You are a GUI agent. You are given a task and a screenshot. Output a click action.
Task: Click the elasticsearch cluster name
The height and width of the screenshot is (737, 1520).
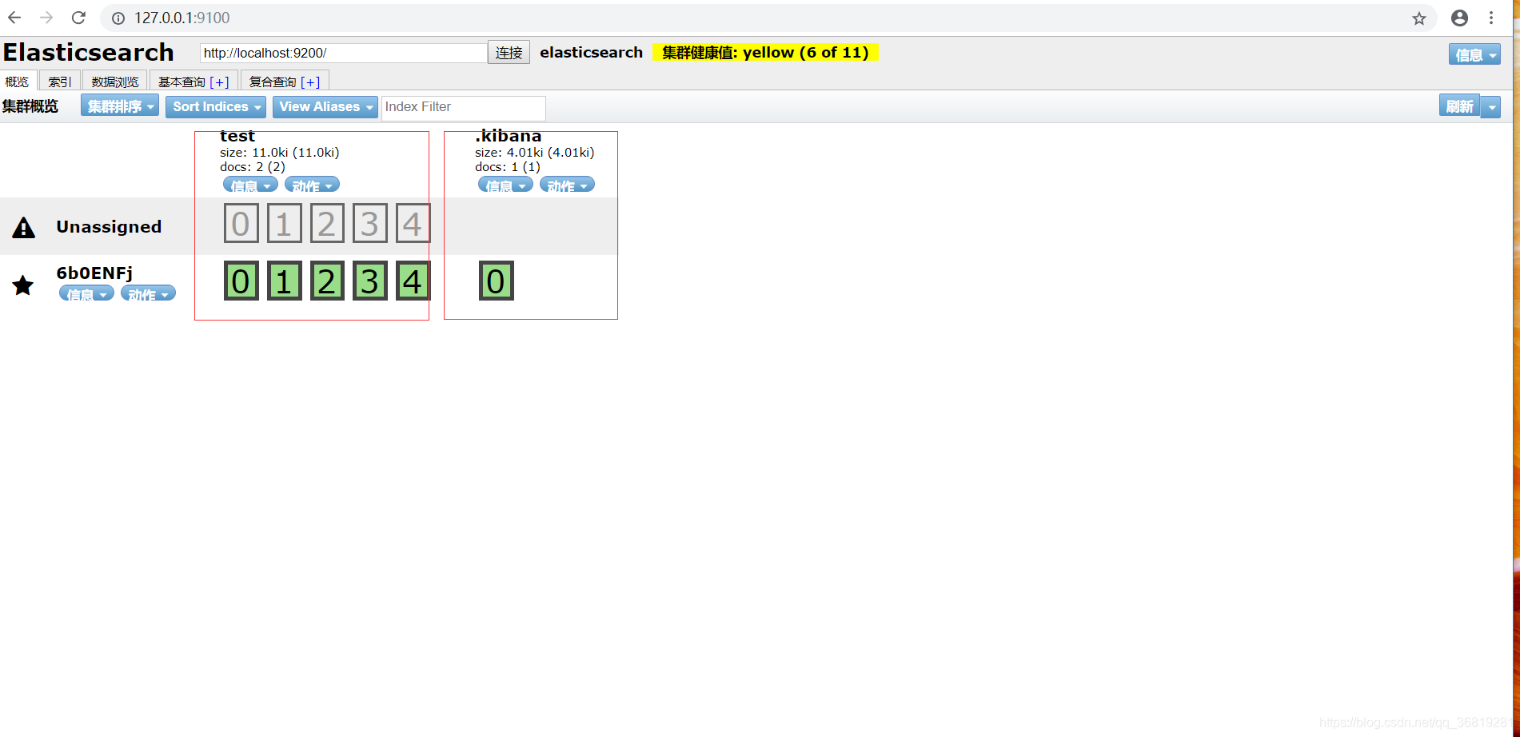591,53
